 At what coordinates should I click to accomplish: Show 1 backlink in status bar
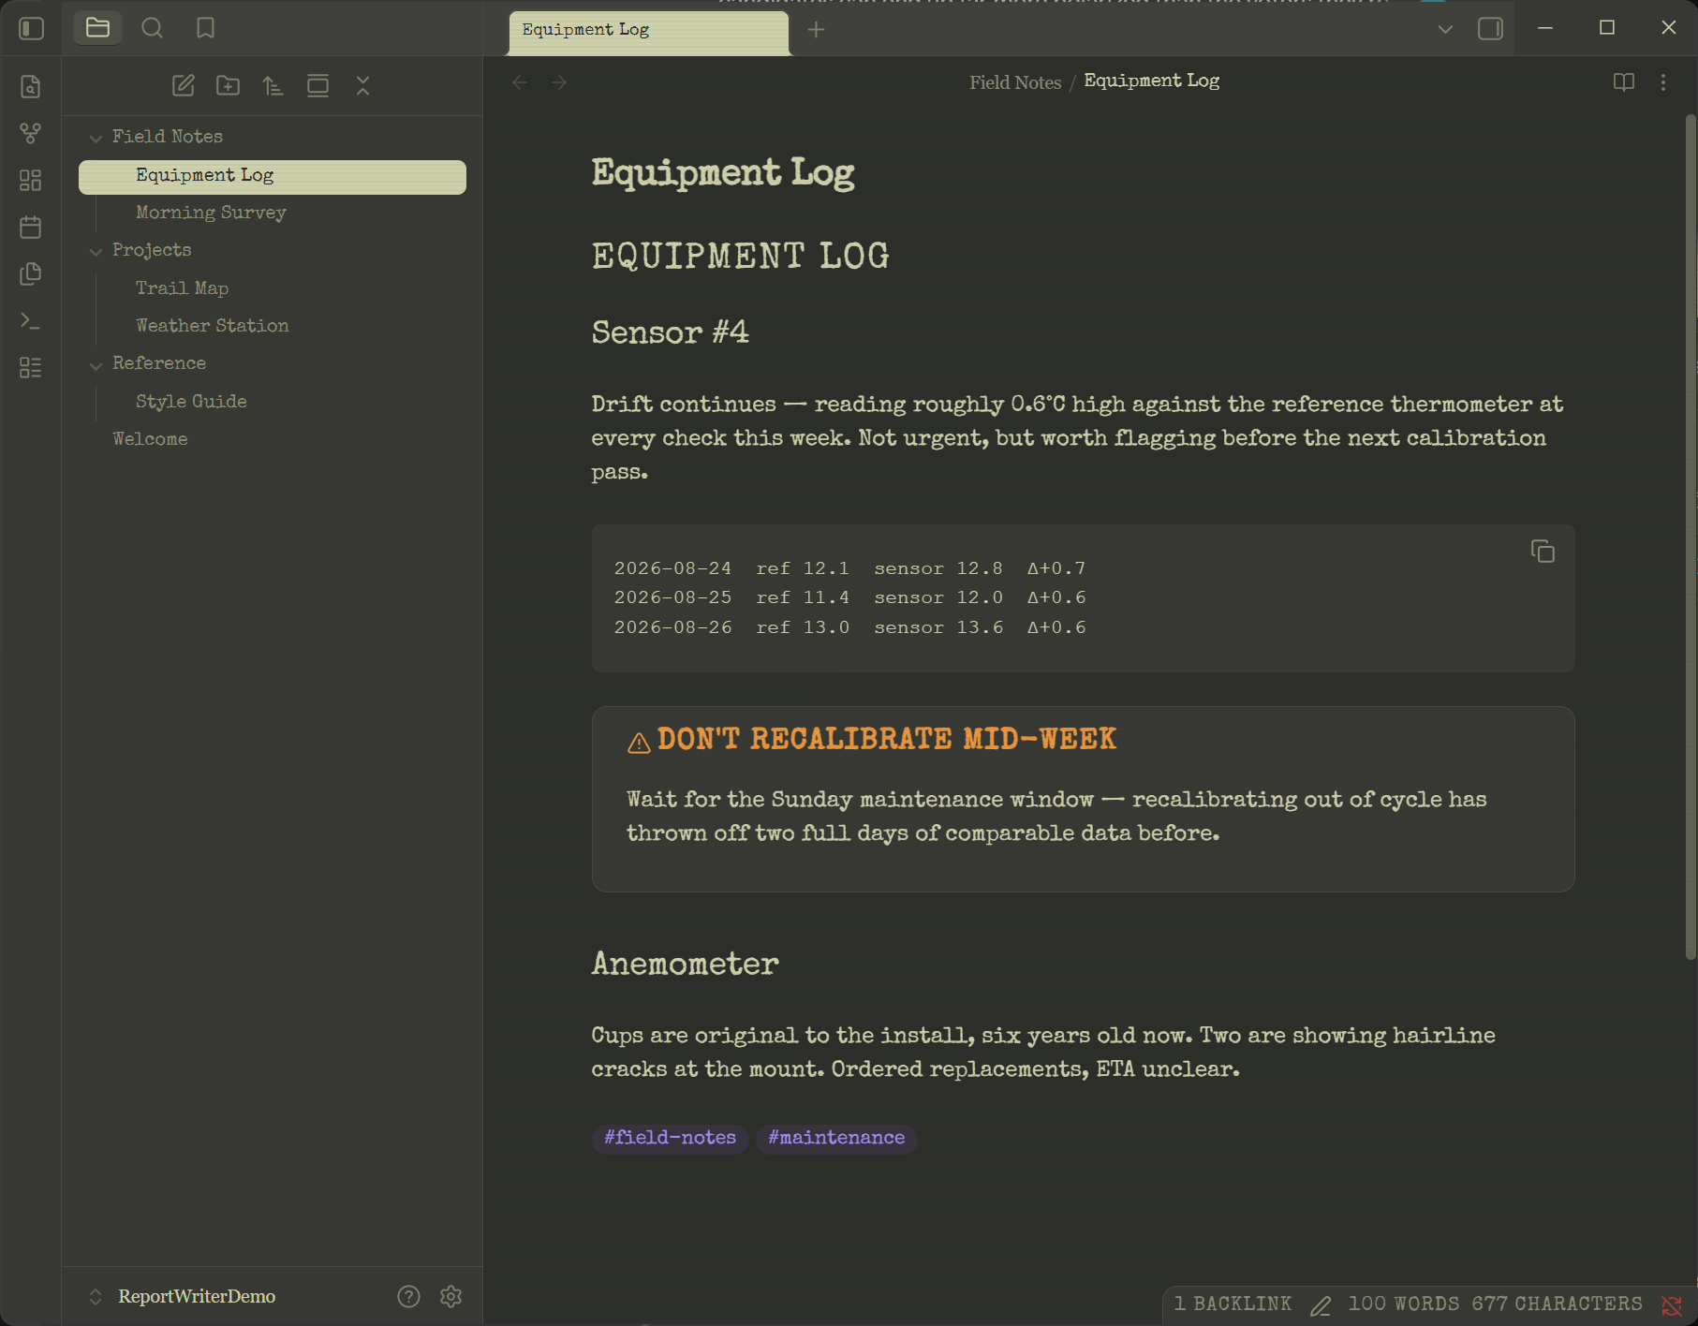(x=1233, y=1304)
